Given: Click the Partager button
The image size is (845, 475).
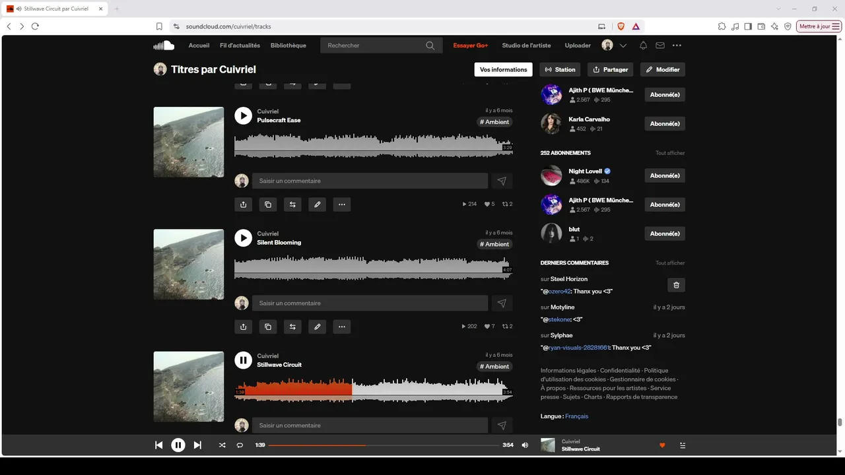Looking at the screenshot, I should point(610,69).
